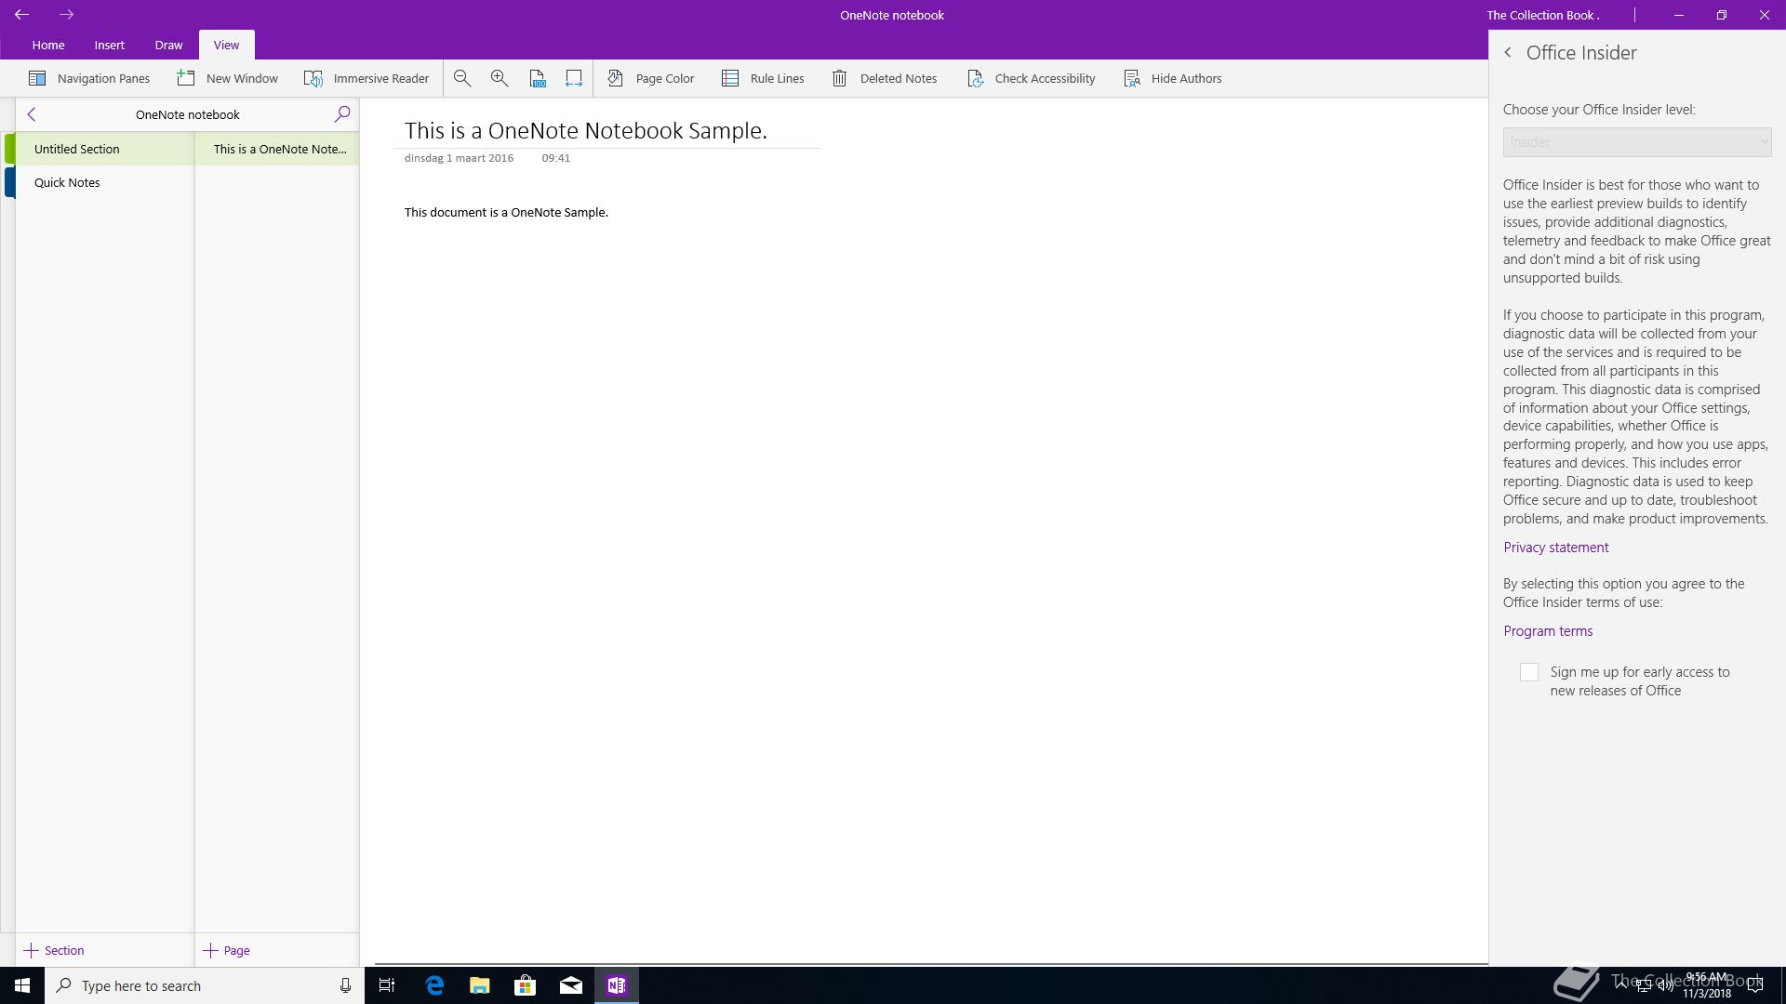The height and width of the screenshot is (1004, 1786).
Task: Open search in the navigation pane
Action: pos(342,114)
